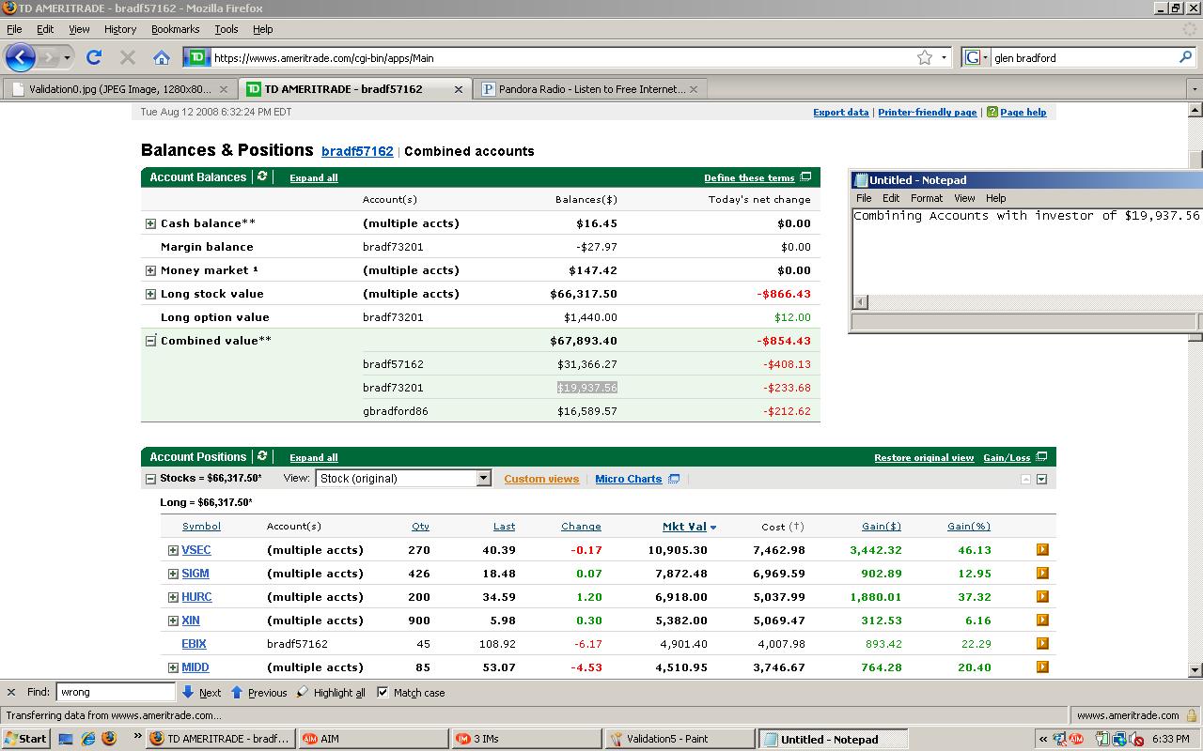The width and height of the screenshot is (1203, 751).
Task: Click the bookmark star in address bar
Action: [x=925, y=57]
